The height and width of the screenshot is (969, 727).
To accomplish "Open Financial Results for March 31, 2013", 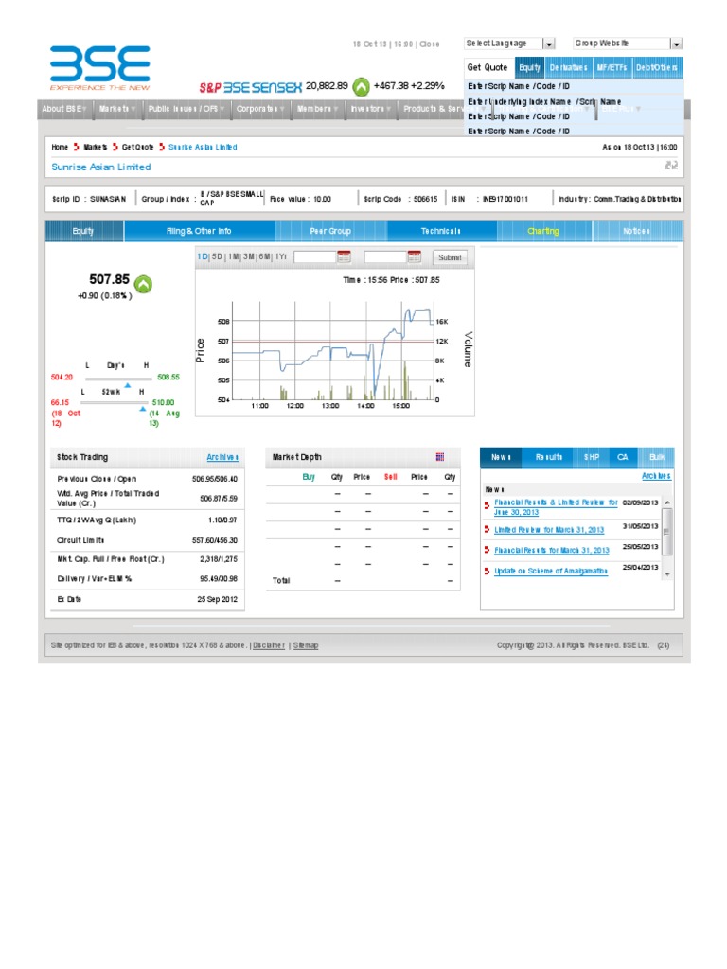I will (x=552, y=550).
